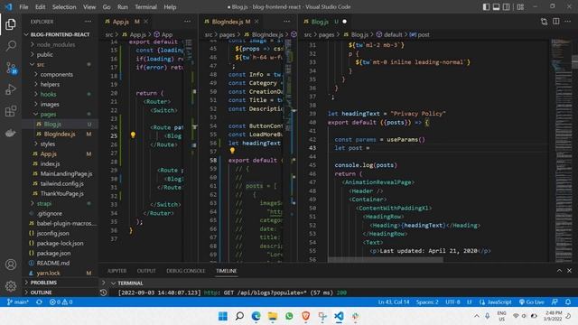This screenshot has height=325, width=578.
Task: Click Explorer panel more actions ellipsis
Action: coord(88,22)
